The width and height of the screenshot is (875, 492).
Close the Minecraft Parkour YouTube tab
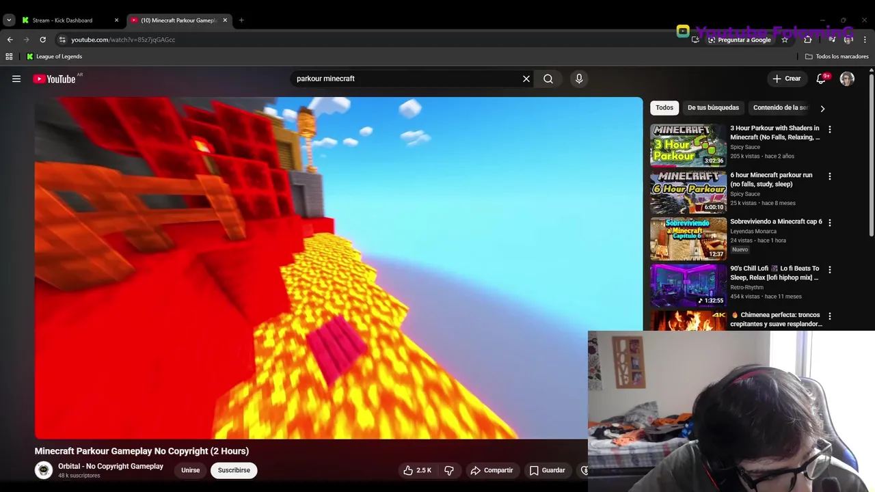[225, 20]
